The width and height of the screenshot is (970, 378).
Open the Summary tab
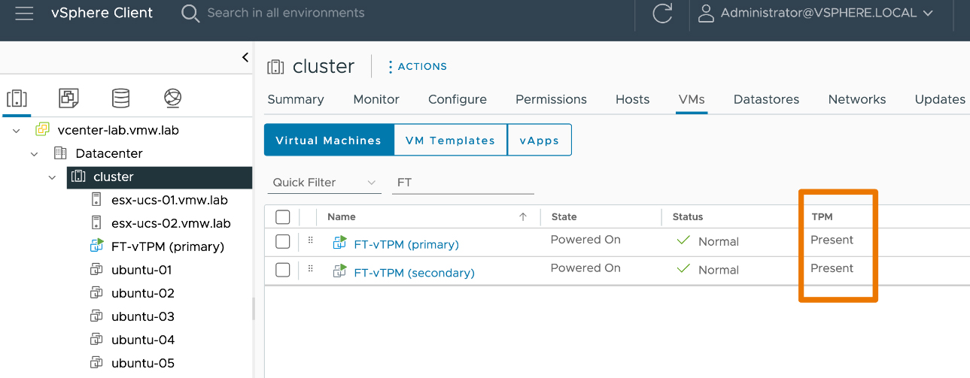point(296,99)
